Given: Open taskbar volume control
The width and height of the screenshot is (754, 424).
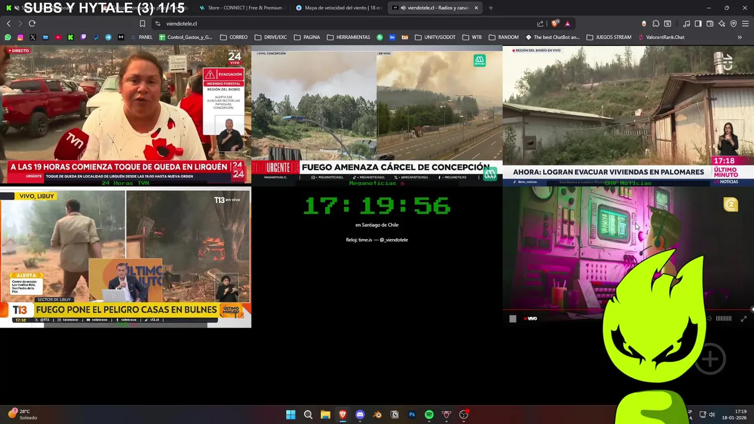Looking at the screenshot, I should 712,415.
